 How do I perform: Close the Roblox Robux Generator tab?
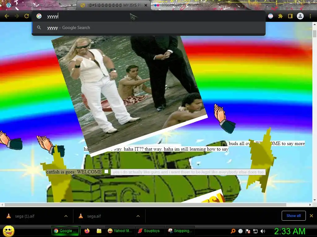pos(72,5)
